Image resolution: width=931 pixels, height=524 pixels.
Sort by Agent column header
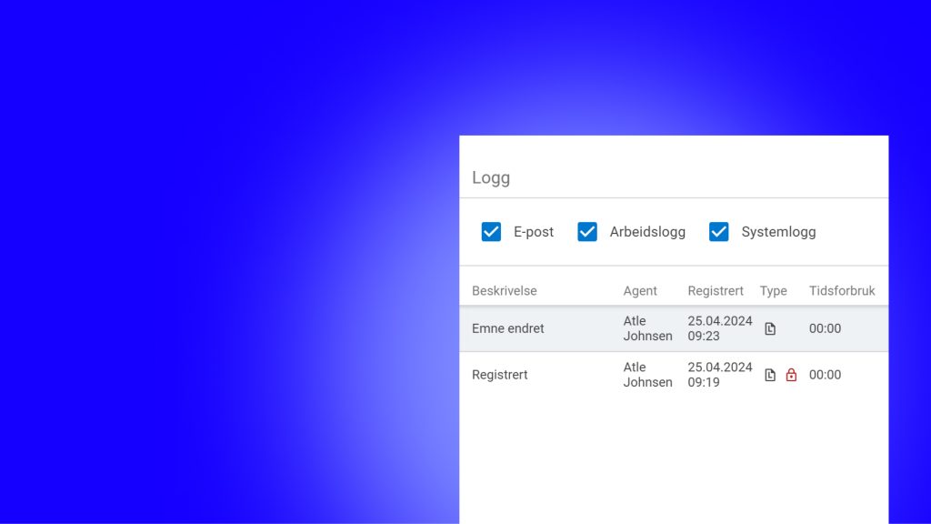click(x=640, y=290)
